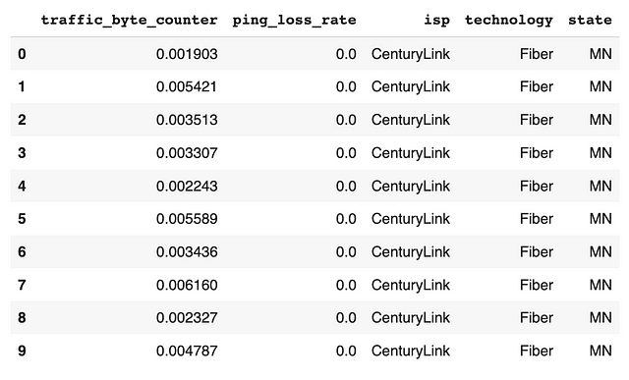This screenshot has width=629, height=380.
Task: Click the traffic_byte_counter column header
Action: pyautogui.click(x=129, y=20)
